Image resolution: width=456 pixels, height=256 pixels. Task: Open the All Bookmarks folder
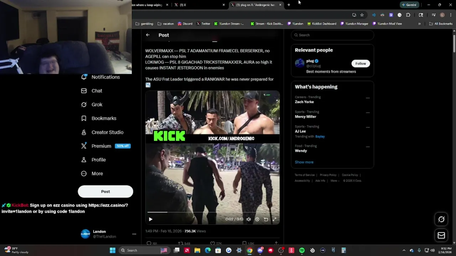(441, 24)
